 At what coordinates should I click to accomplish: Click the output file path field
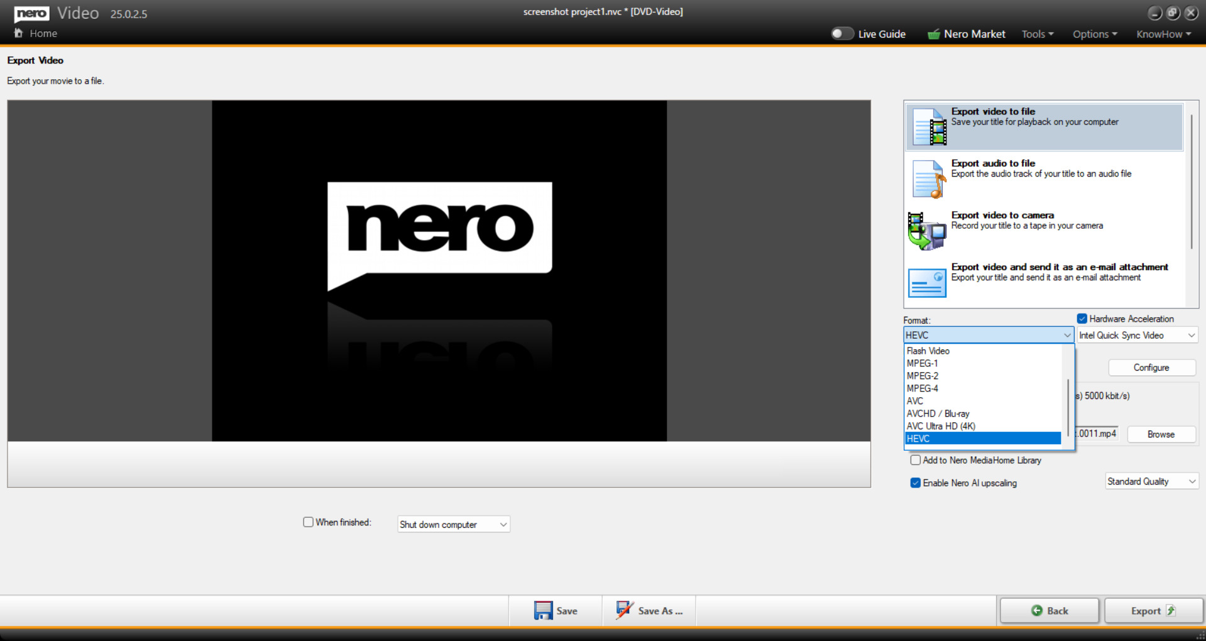tap(1097, 434)
